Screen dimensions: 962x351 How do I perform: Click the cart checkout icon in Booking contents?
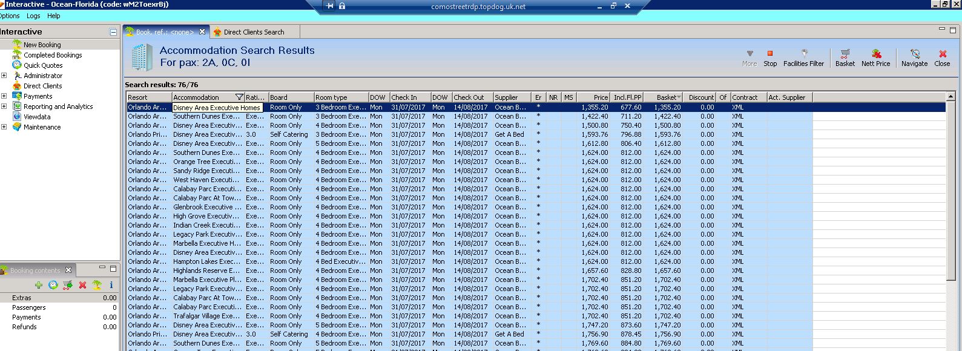click(x=68, y=285)
